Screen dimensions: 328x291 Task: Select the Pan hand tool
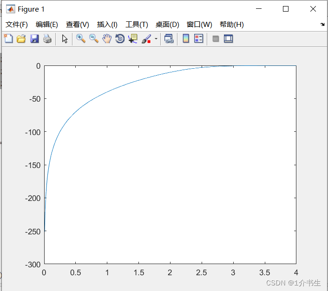click(x=107, y=39)
